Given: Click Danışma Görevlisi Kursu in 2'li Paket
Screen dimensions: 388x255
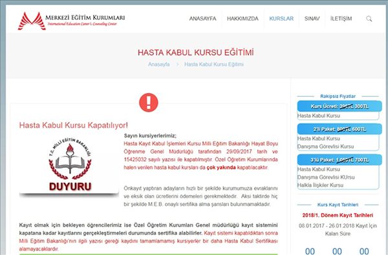Looking at the screenshot, I should [326, 147].
